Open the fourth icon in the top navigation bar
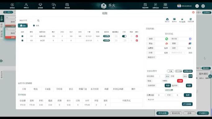 (54, 6)
